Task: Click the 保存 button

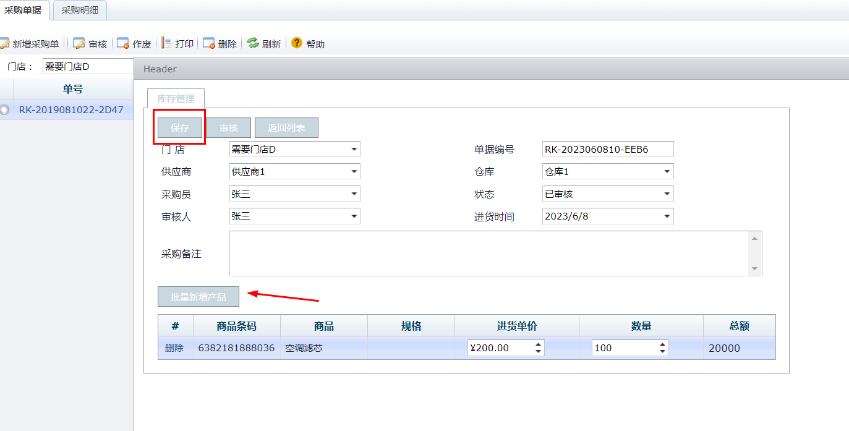Action: [180, 128]
